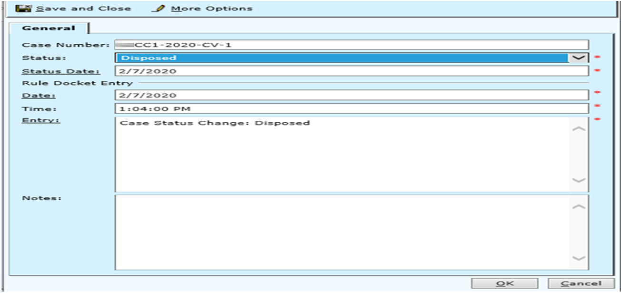Viewport: 622px width, 293px height.
Task: Click the Status Date field showing 2/7/2020
Action: coord(351,71)
